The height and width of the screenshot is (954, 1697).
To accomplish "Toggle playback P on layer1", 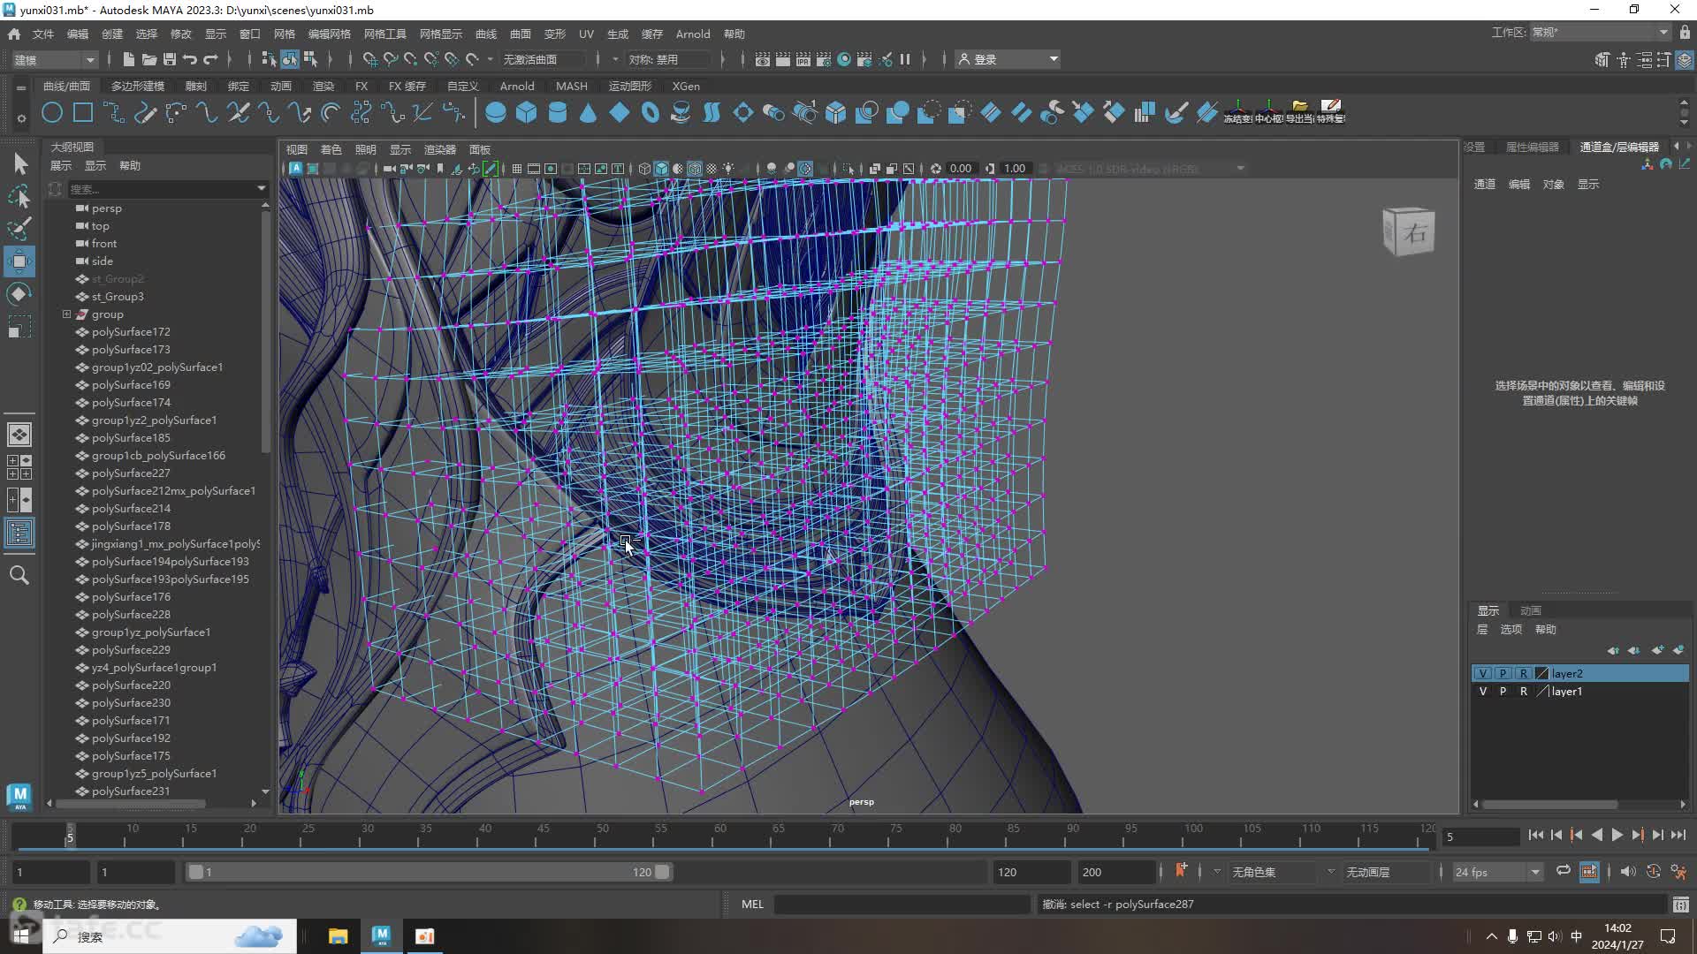I will (1503, 692).
